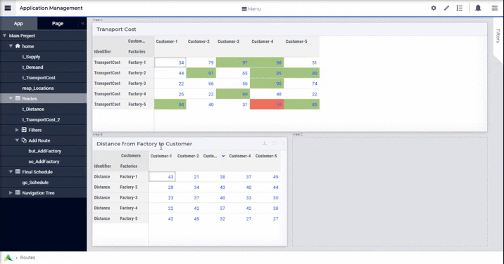Click the Application Management title
This screenshot has height=264, width=504.
[51, 8]
